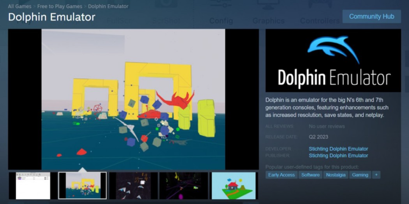Select the yellow arches screenshot thumbnail
Viewport: 409px width, 204px height.
point(82,186)
